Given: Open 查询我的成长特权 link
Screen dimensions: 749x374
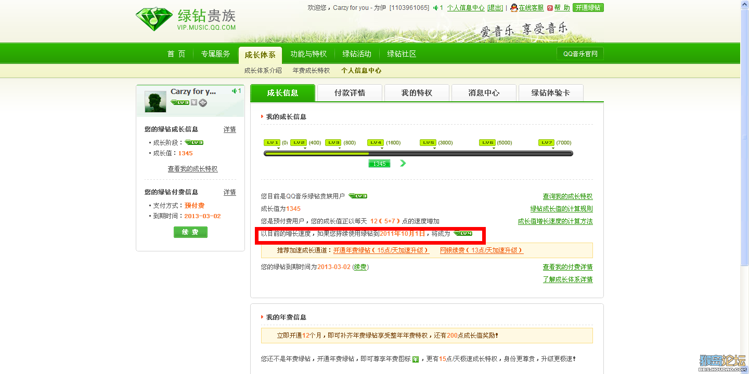Looking at the screenshot, I should [567, 196].
